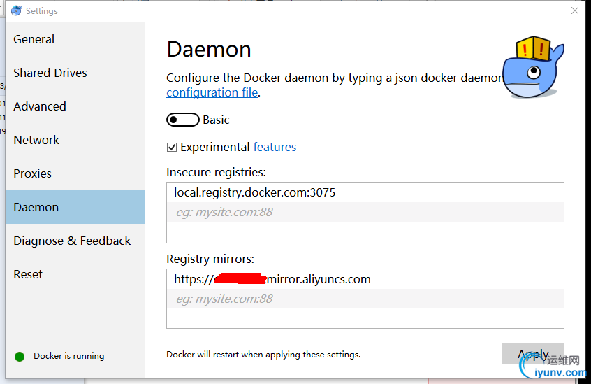The height and width of the screenshot is (384, 591).
Task: Click the empty registry mirrors input row
Action: pyautogui.click(x=365, y=299)
